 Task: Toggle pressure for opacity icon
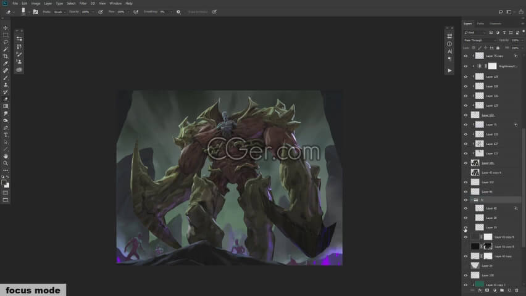(100, 12)
